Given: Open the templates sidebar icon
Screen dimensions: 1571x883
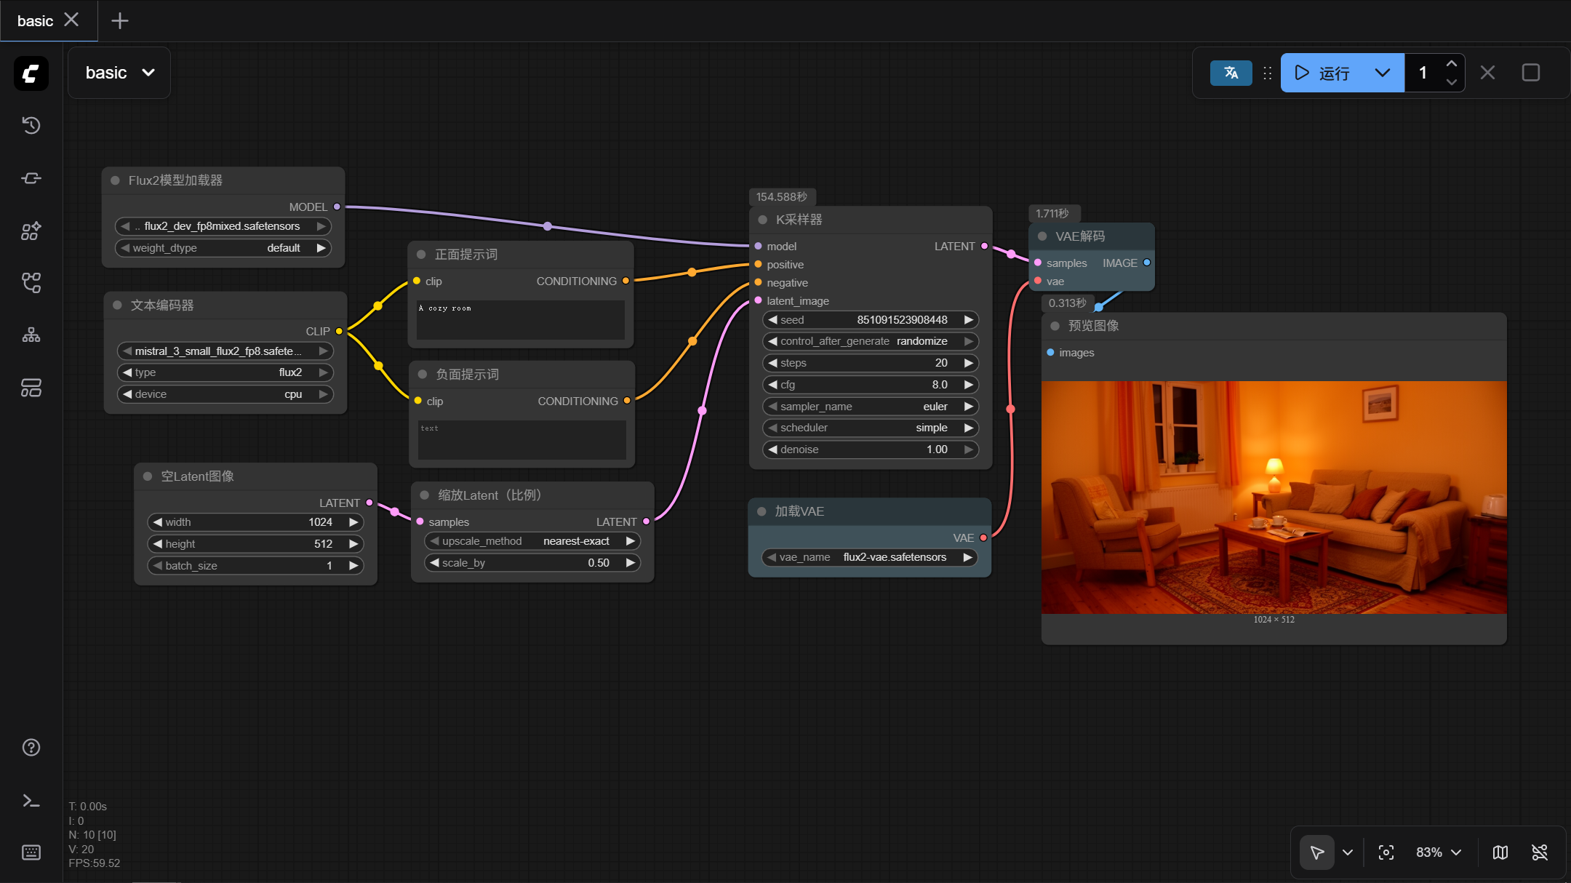Looking at the screenshot, I should [x=31, y=388].
